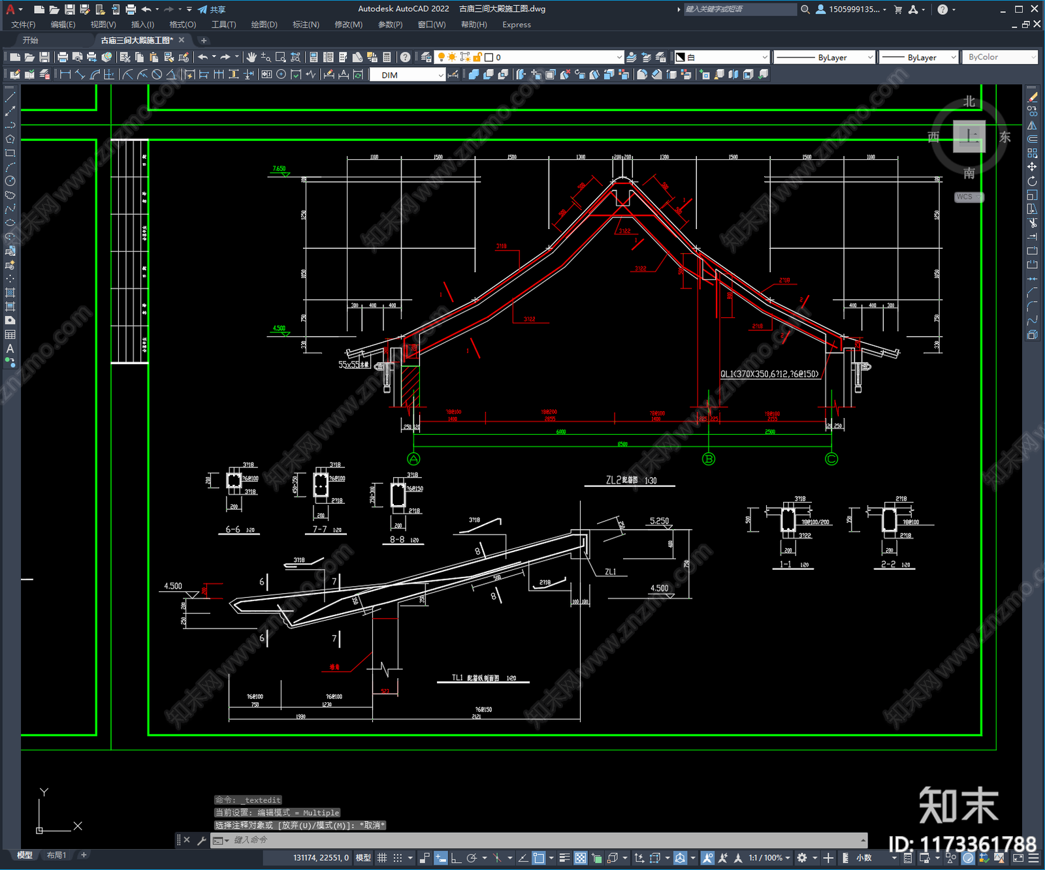This screenshot has width=1045, height=870.
Task: Click the Plot (print) icon in standard toolbar
Action: [63, 57]
